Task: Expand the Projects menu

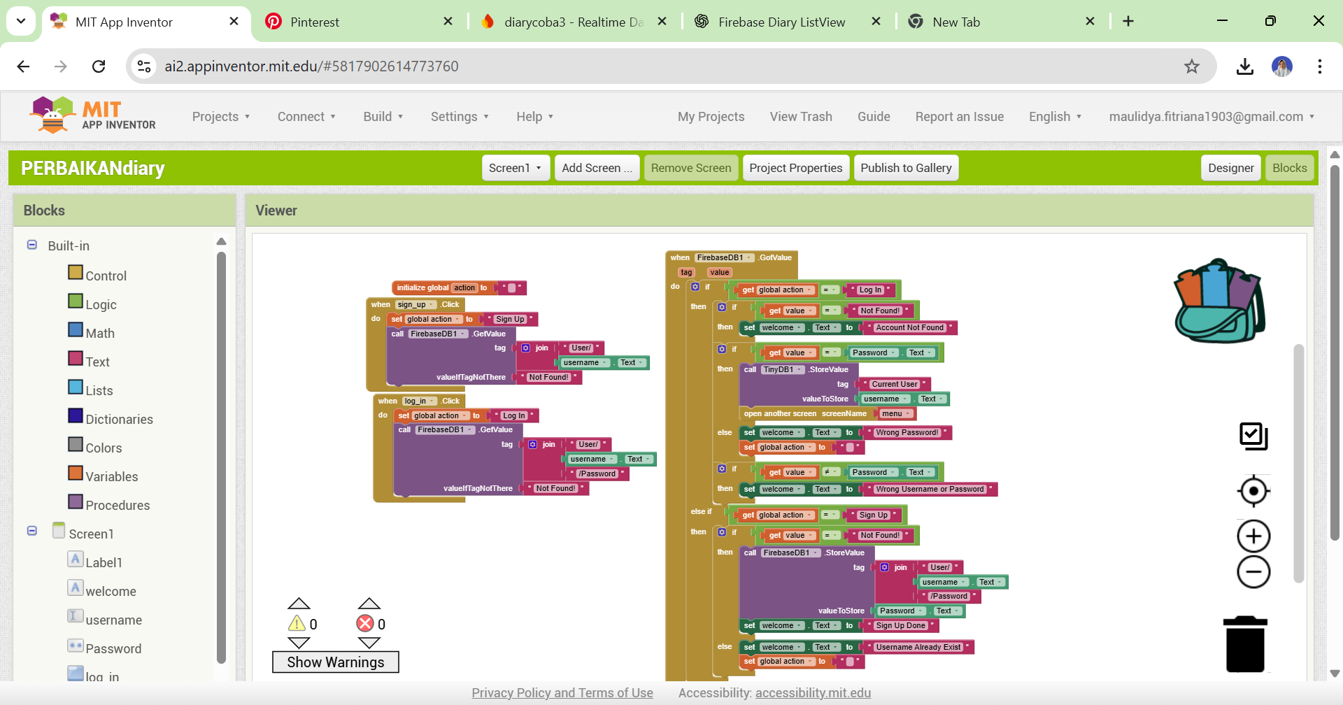Action: coord(221,117)
